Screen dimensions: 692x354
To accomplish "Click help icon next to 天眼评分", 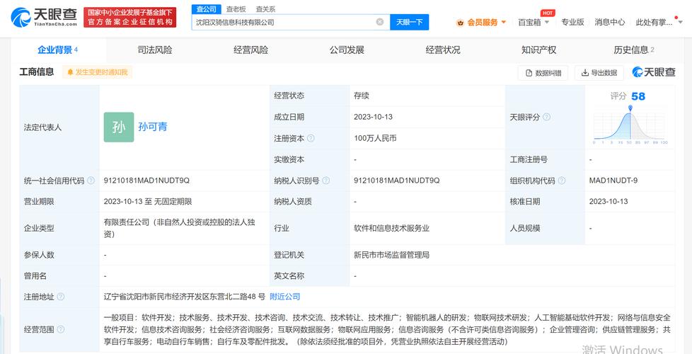I will 546,117.
